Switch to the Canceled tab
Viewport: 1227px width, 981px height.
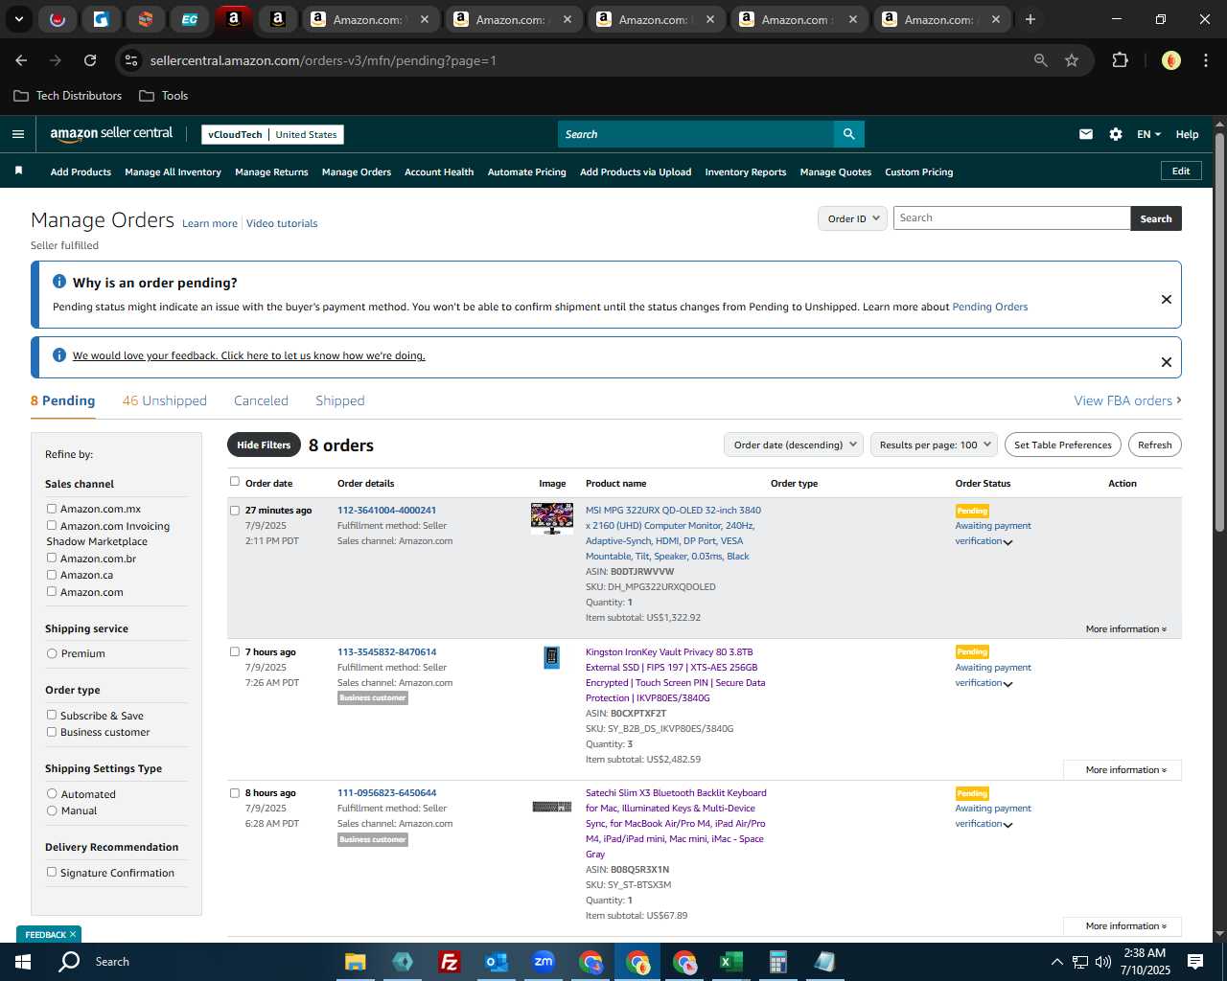point(261,400)
